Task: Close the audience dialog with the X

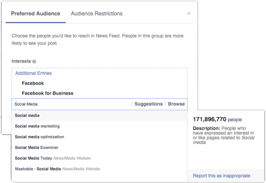Action: (189, 13)
